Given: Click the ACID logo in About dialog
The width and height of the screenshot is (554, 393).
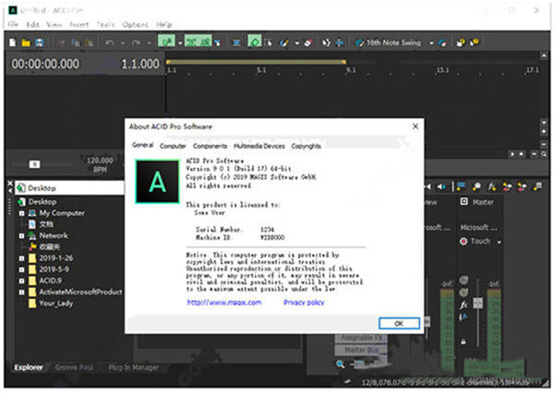Looking at the screenshot, I should (156, 184).
